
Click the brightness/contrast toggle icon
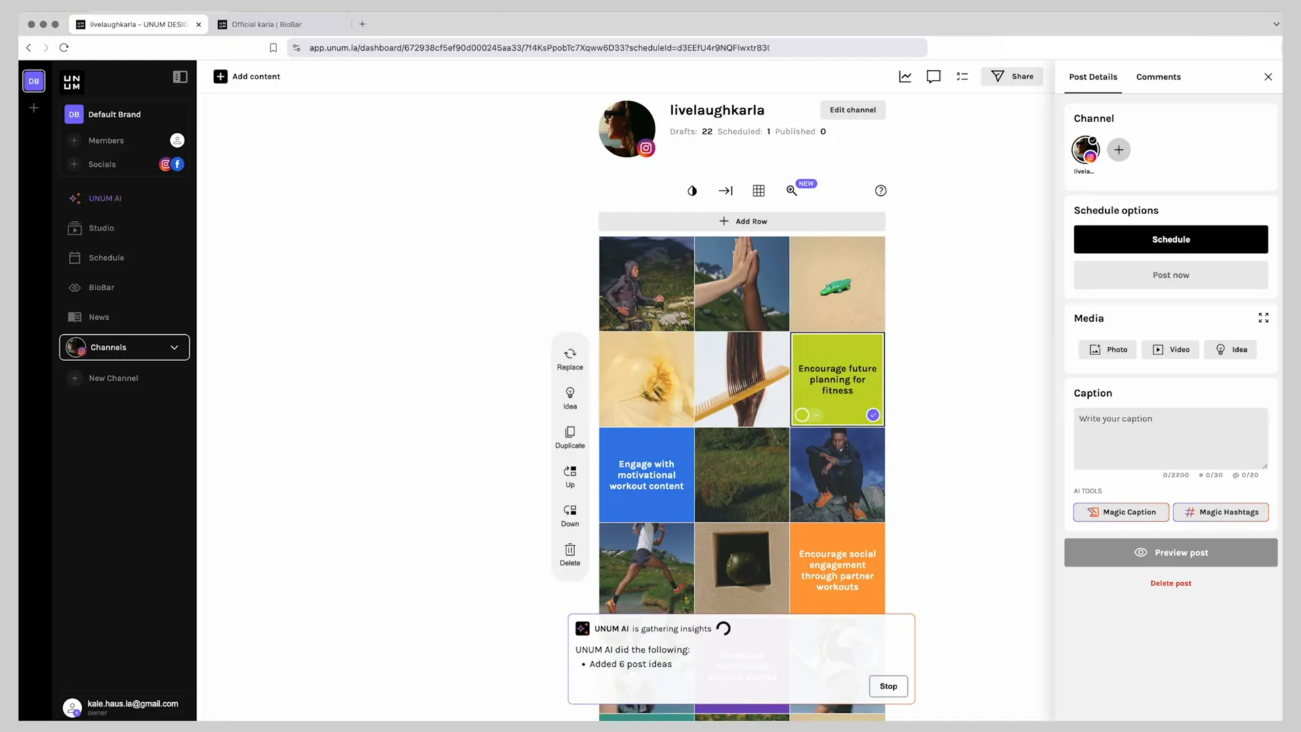click(693, 190)
